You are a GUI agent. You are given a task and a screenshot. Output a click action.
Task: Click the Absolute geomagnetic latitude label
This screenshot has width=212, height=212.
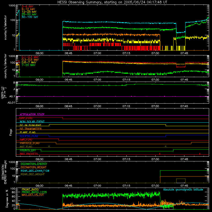183,189
